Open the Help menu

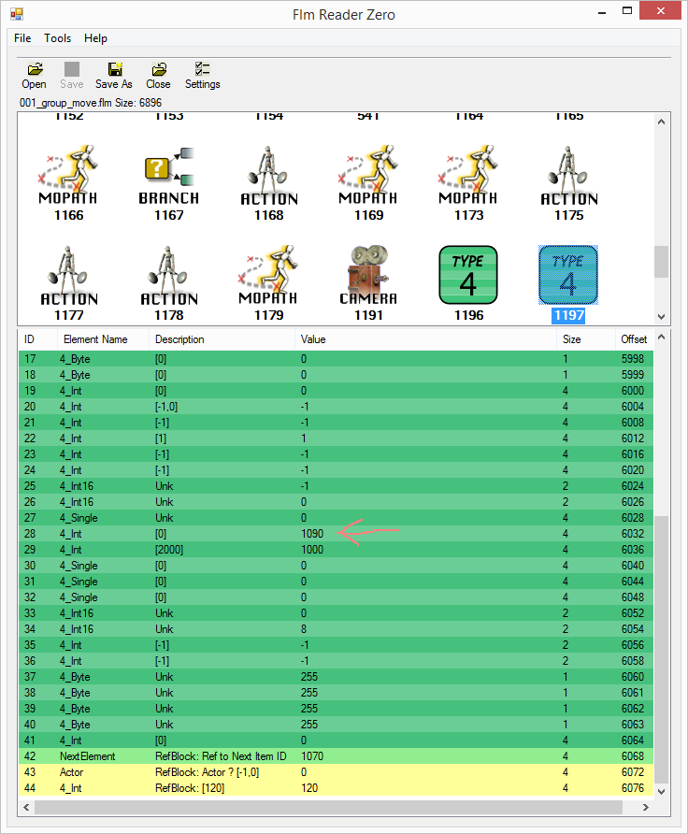point(95,38)
